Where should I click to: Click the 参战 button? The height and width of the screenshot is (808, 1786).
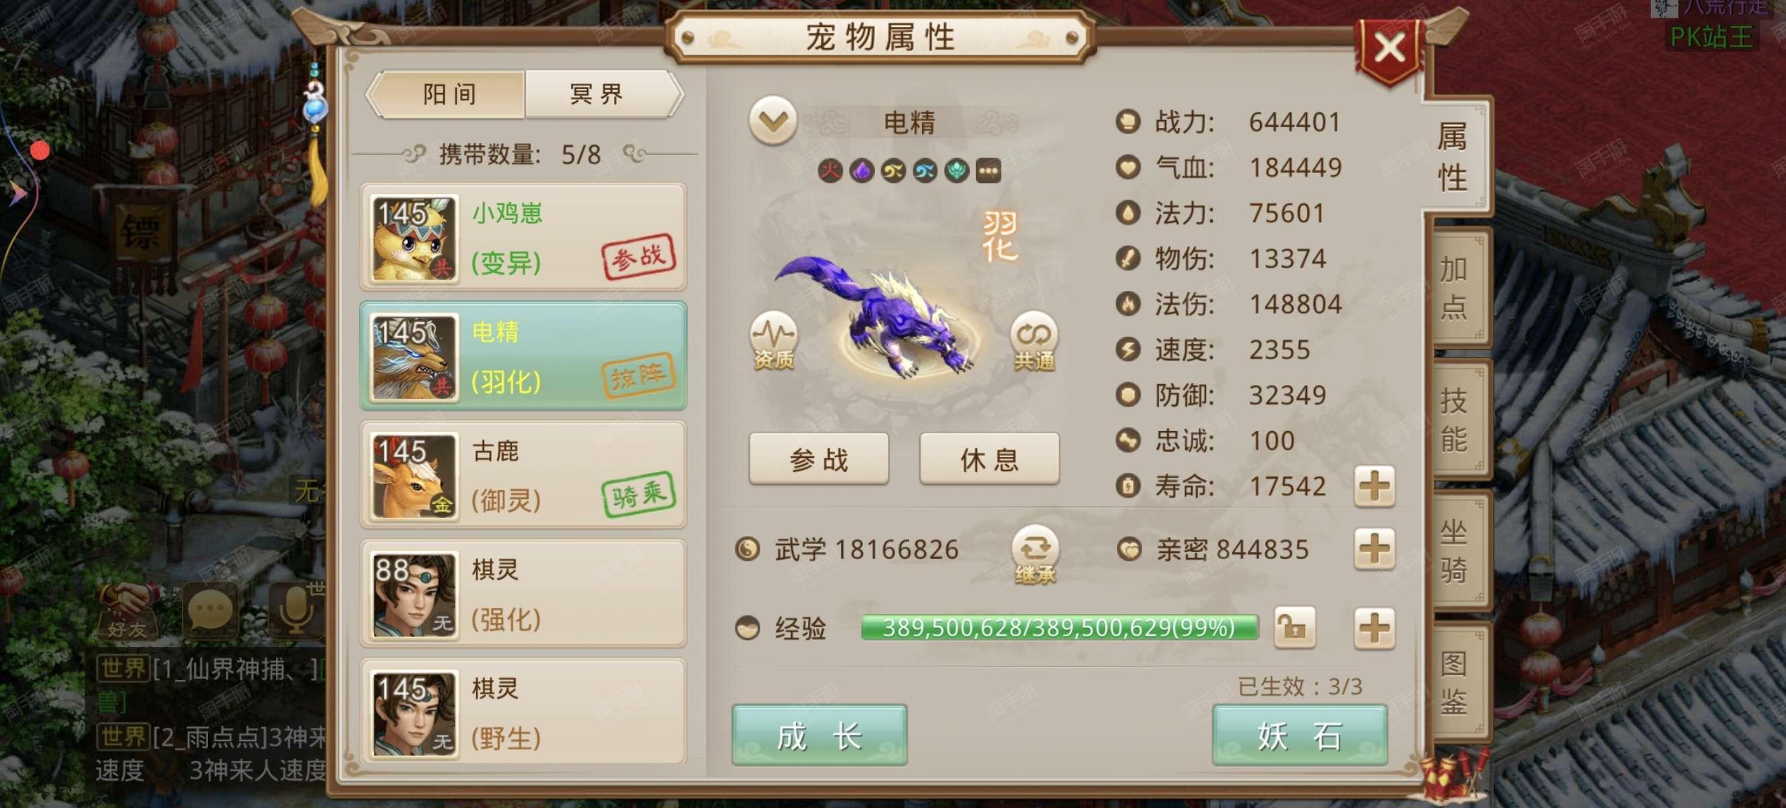point(819,459)
